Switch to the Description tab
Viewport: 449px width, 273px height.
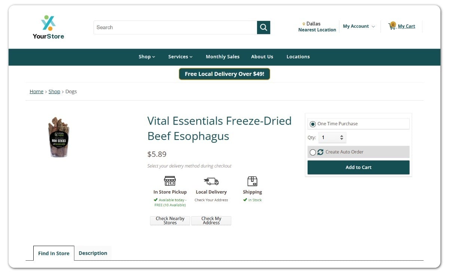click(x=93, y=253)
